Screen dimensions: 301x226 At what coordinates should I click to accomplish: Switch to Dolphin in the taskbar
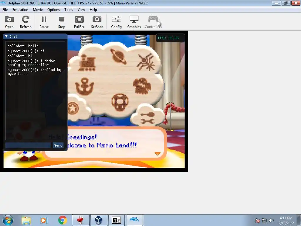tap(135, 220)
